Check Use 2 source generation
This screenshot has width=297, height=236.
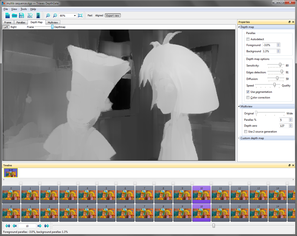pyautogui.click(x=246, y=131)
